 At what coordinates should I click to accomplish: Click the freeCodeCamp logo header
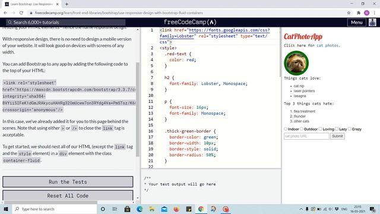tap(190, 22)
